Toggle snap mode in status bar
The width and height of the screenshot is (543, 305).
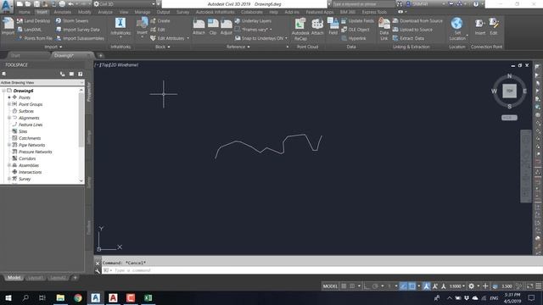pos(352,286)
